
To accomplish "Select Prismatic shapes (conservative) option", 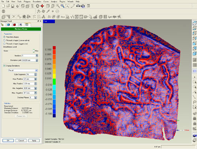I will click(4, 40).
